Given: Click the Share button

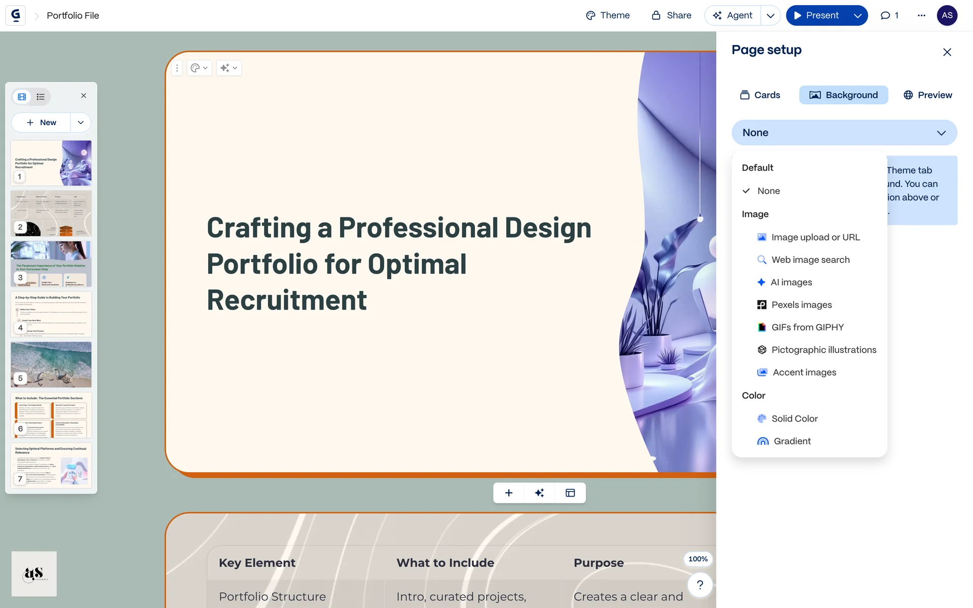Looking at the screenshot, I should tap(671, 15).
